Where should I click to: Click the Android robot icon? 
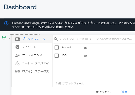tap(85, 48)
